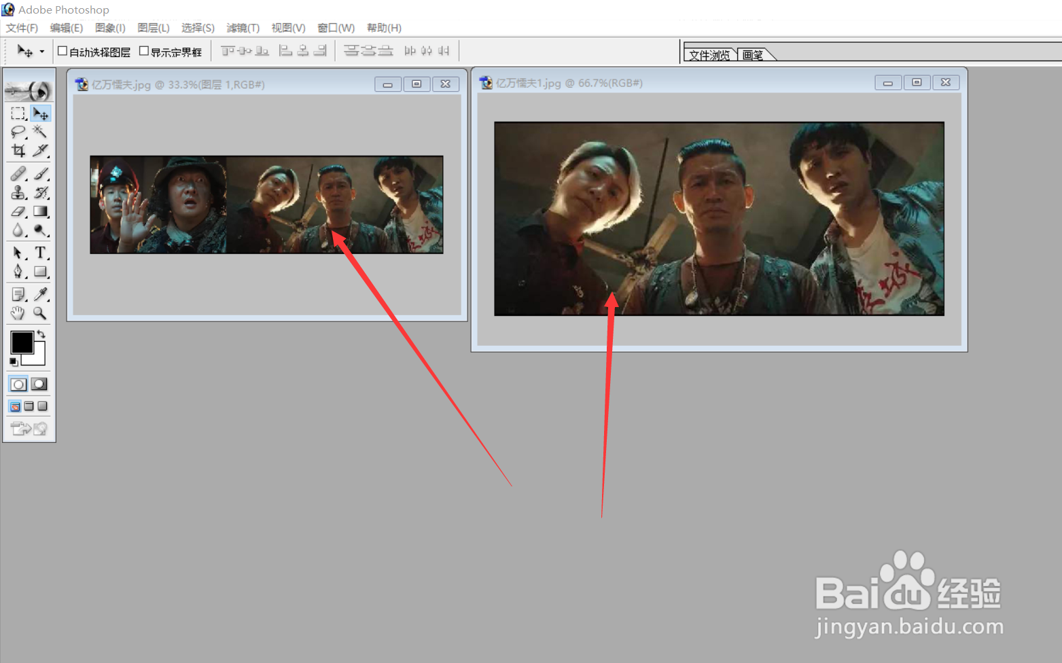
Task: Open Adobe Online from the toolbox header image
Action: tap(29, 90)
